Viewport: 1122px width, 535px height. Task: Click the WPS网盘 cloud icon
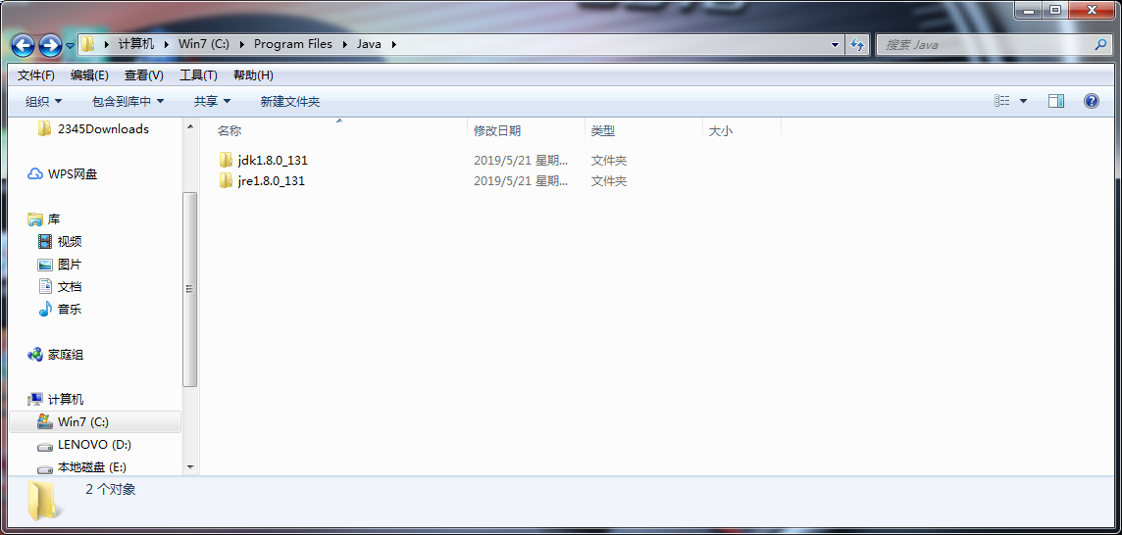pos(35,173)
